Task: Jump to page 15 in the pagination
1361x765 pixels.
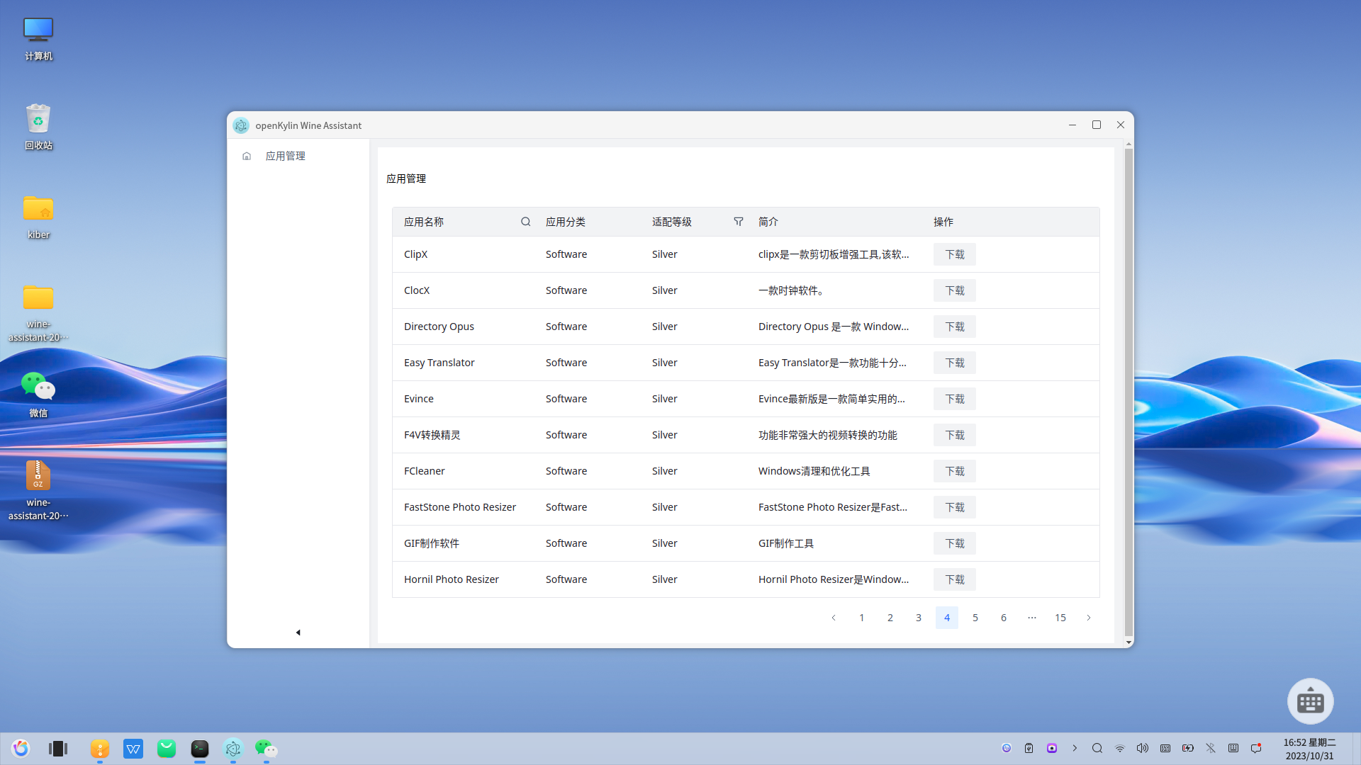Action: coord(1060,618)
